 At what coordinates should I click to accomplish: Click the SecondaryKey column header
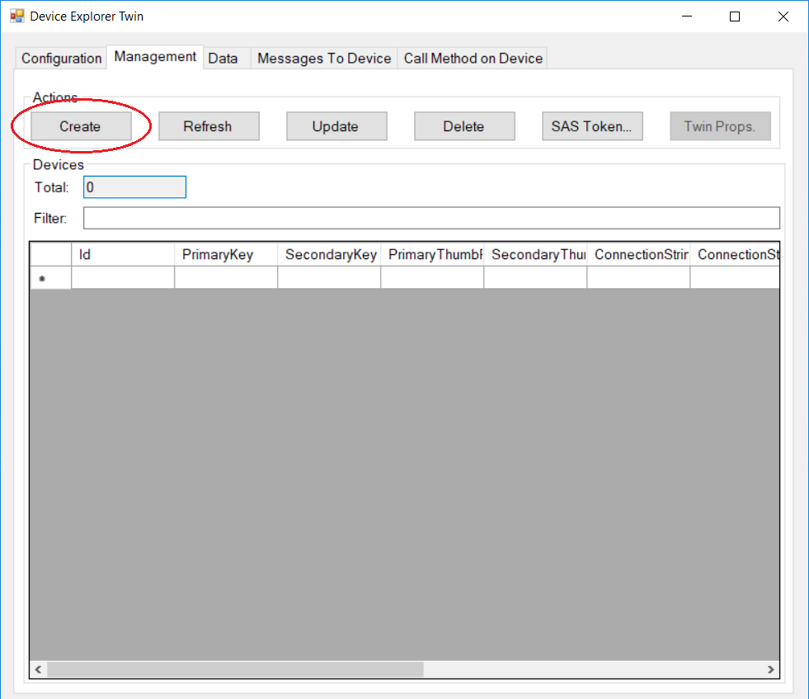coord(328,254)
